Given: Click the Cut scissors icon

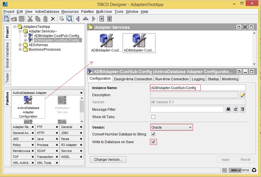Looking at the screenshot, I should point(30,19).
